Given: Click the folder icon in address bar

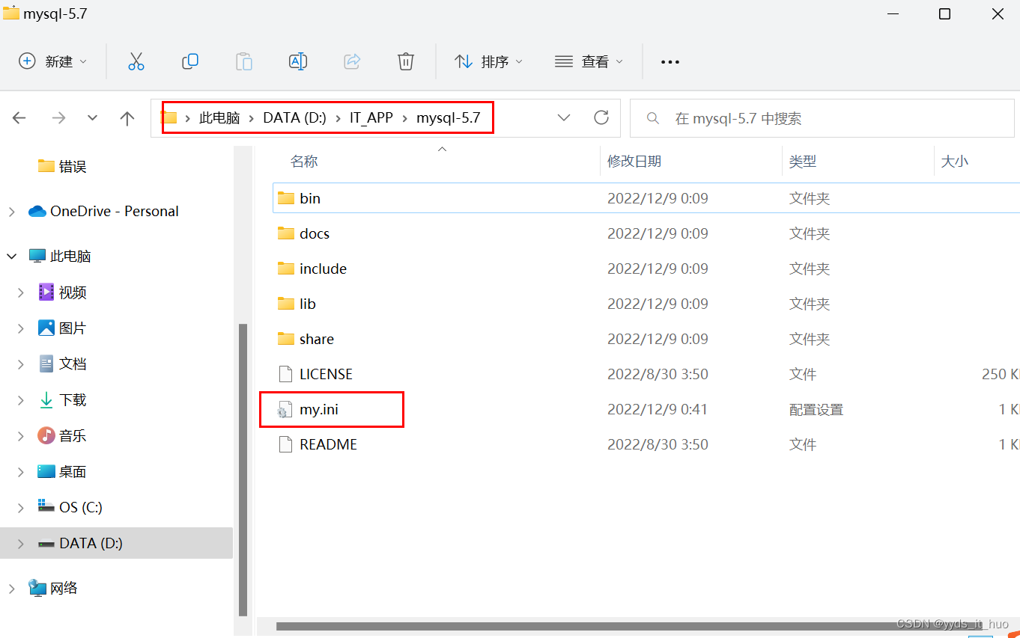Looking at the screenshot, I should point(170,118).
